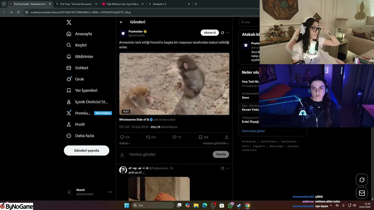374x210 pixels.
Task: Click Daha fazla göster link
Action: pos(253,131)
